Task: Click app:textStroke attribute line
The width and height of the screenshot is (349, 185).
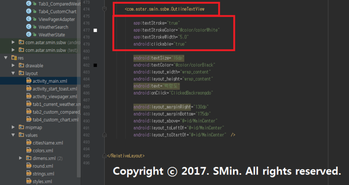Action: (157, 23)
